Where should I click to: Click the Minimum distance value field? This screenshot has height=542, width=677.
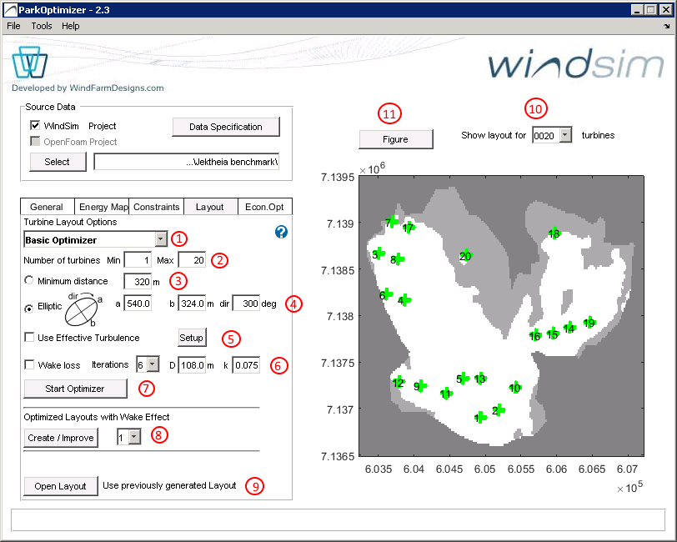[138, 282]
